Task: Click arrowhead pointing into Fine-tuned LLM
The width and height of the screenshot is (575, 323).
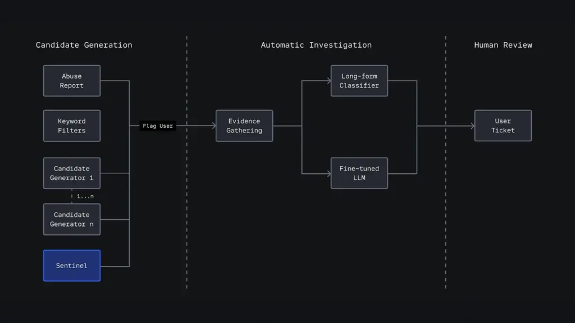Action: [328, 173]
